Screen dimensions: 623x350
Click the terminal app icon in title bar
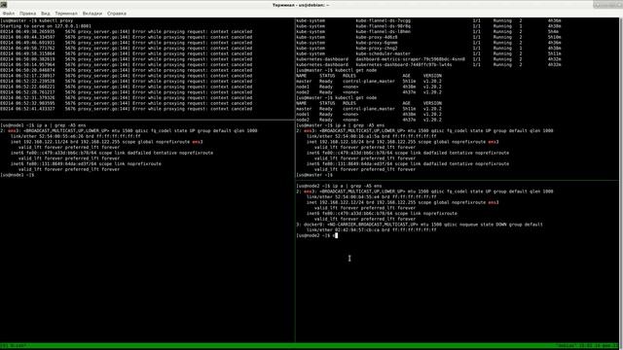(x=4, y=4)
